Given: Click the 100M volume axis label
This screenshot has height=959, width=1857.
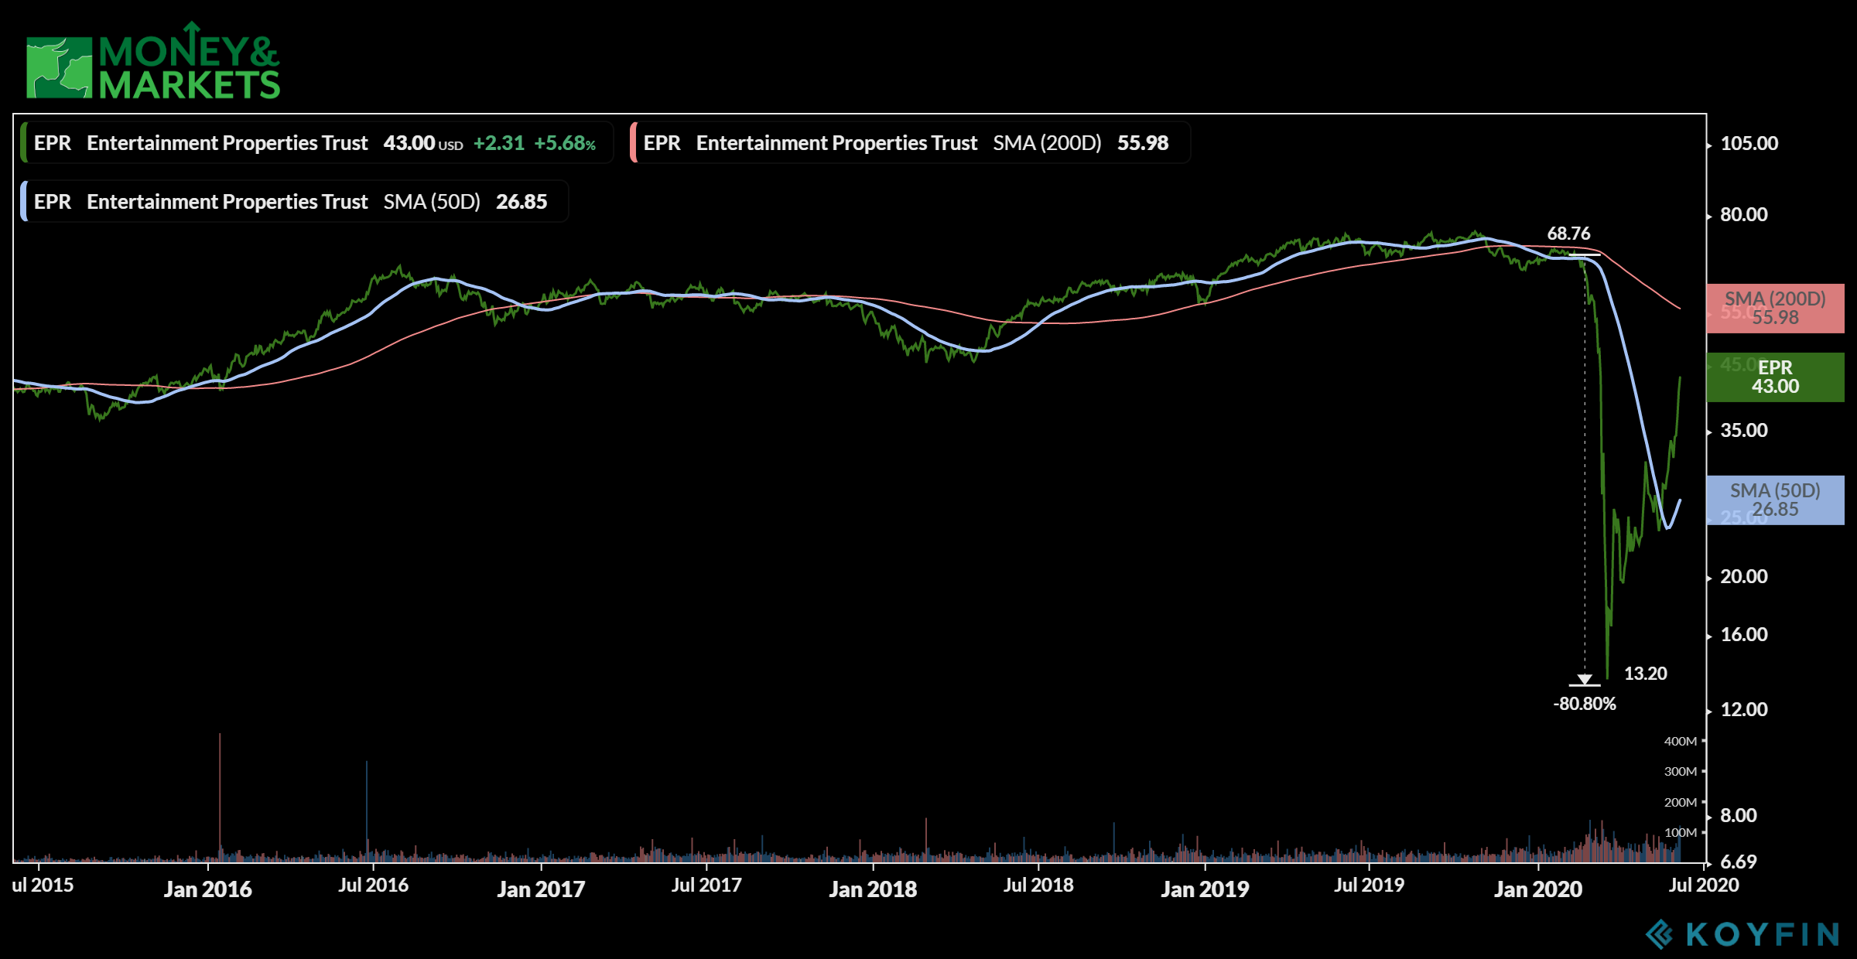Looking at the screenshot, I should pyautogui.click(x=1681, y=832).
